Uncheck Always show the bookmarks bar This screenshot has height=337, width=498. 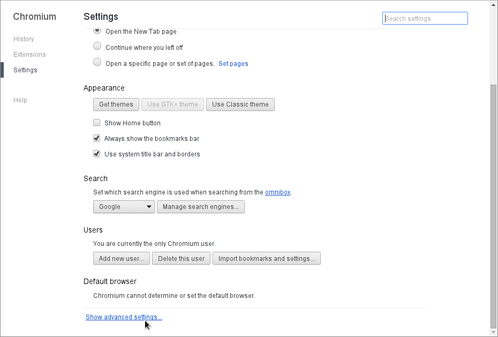[x=97, y=138]
